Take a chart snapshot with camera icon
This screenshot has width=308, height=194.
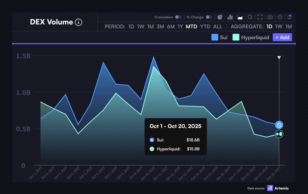click(270, 17)
